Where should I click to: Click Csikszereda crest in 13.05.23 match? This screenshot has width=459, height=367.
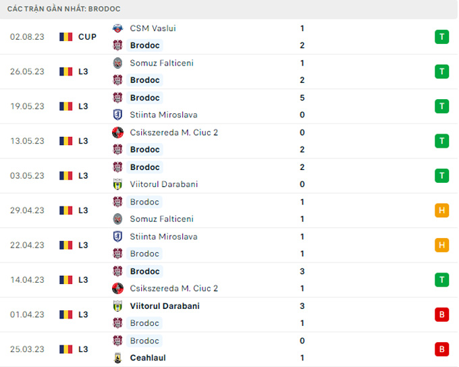coord(117,132)
